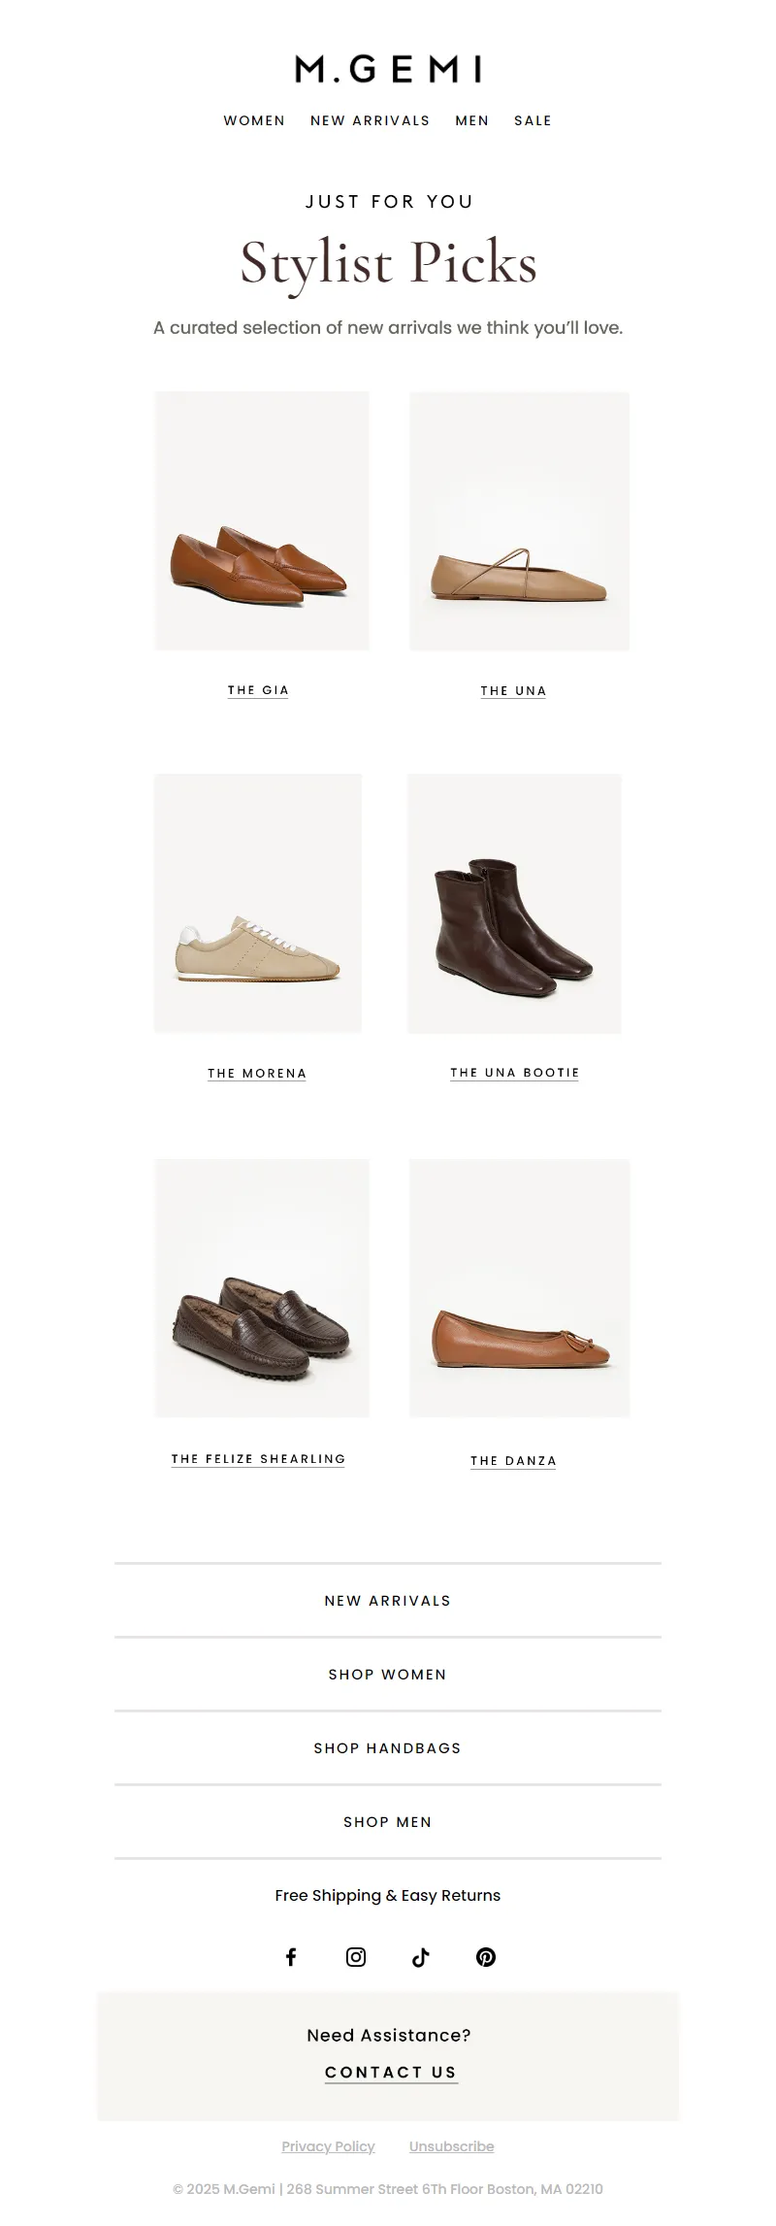Open the Instagram icon link
This screenshot has width=776, height=2226.
pyautogui.click(x=356, y=1956)
